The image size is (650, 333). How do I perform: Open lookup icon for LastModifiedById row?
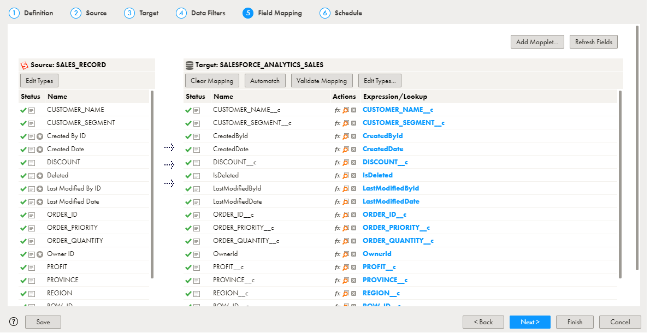pos(346,189)
